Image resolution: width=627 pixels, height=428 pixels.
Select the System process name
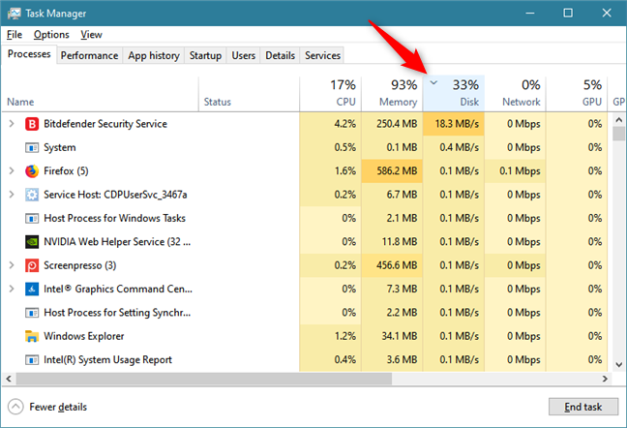(60, 147)
